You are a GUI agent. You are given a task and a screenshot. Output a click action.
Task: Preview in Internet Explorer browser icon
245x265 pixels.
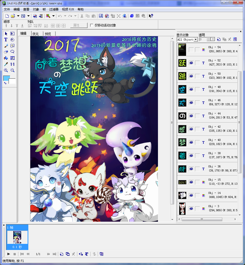click(132, 16)
